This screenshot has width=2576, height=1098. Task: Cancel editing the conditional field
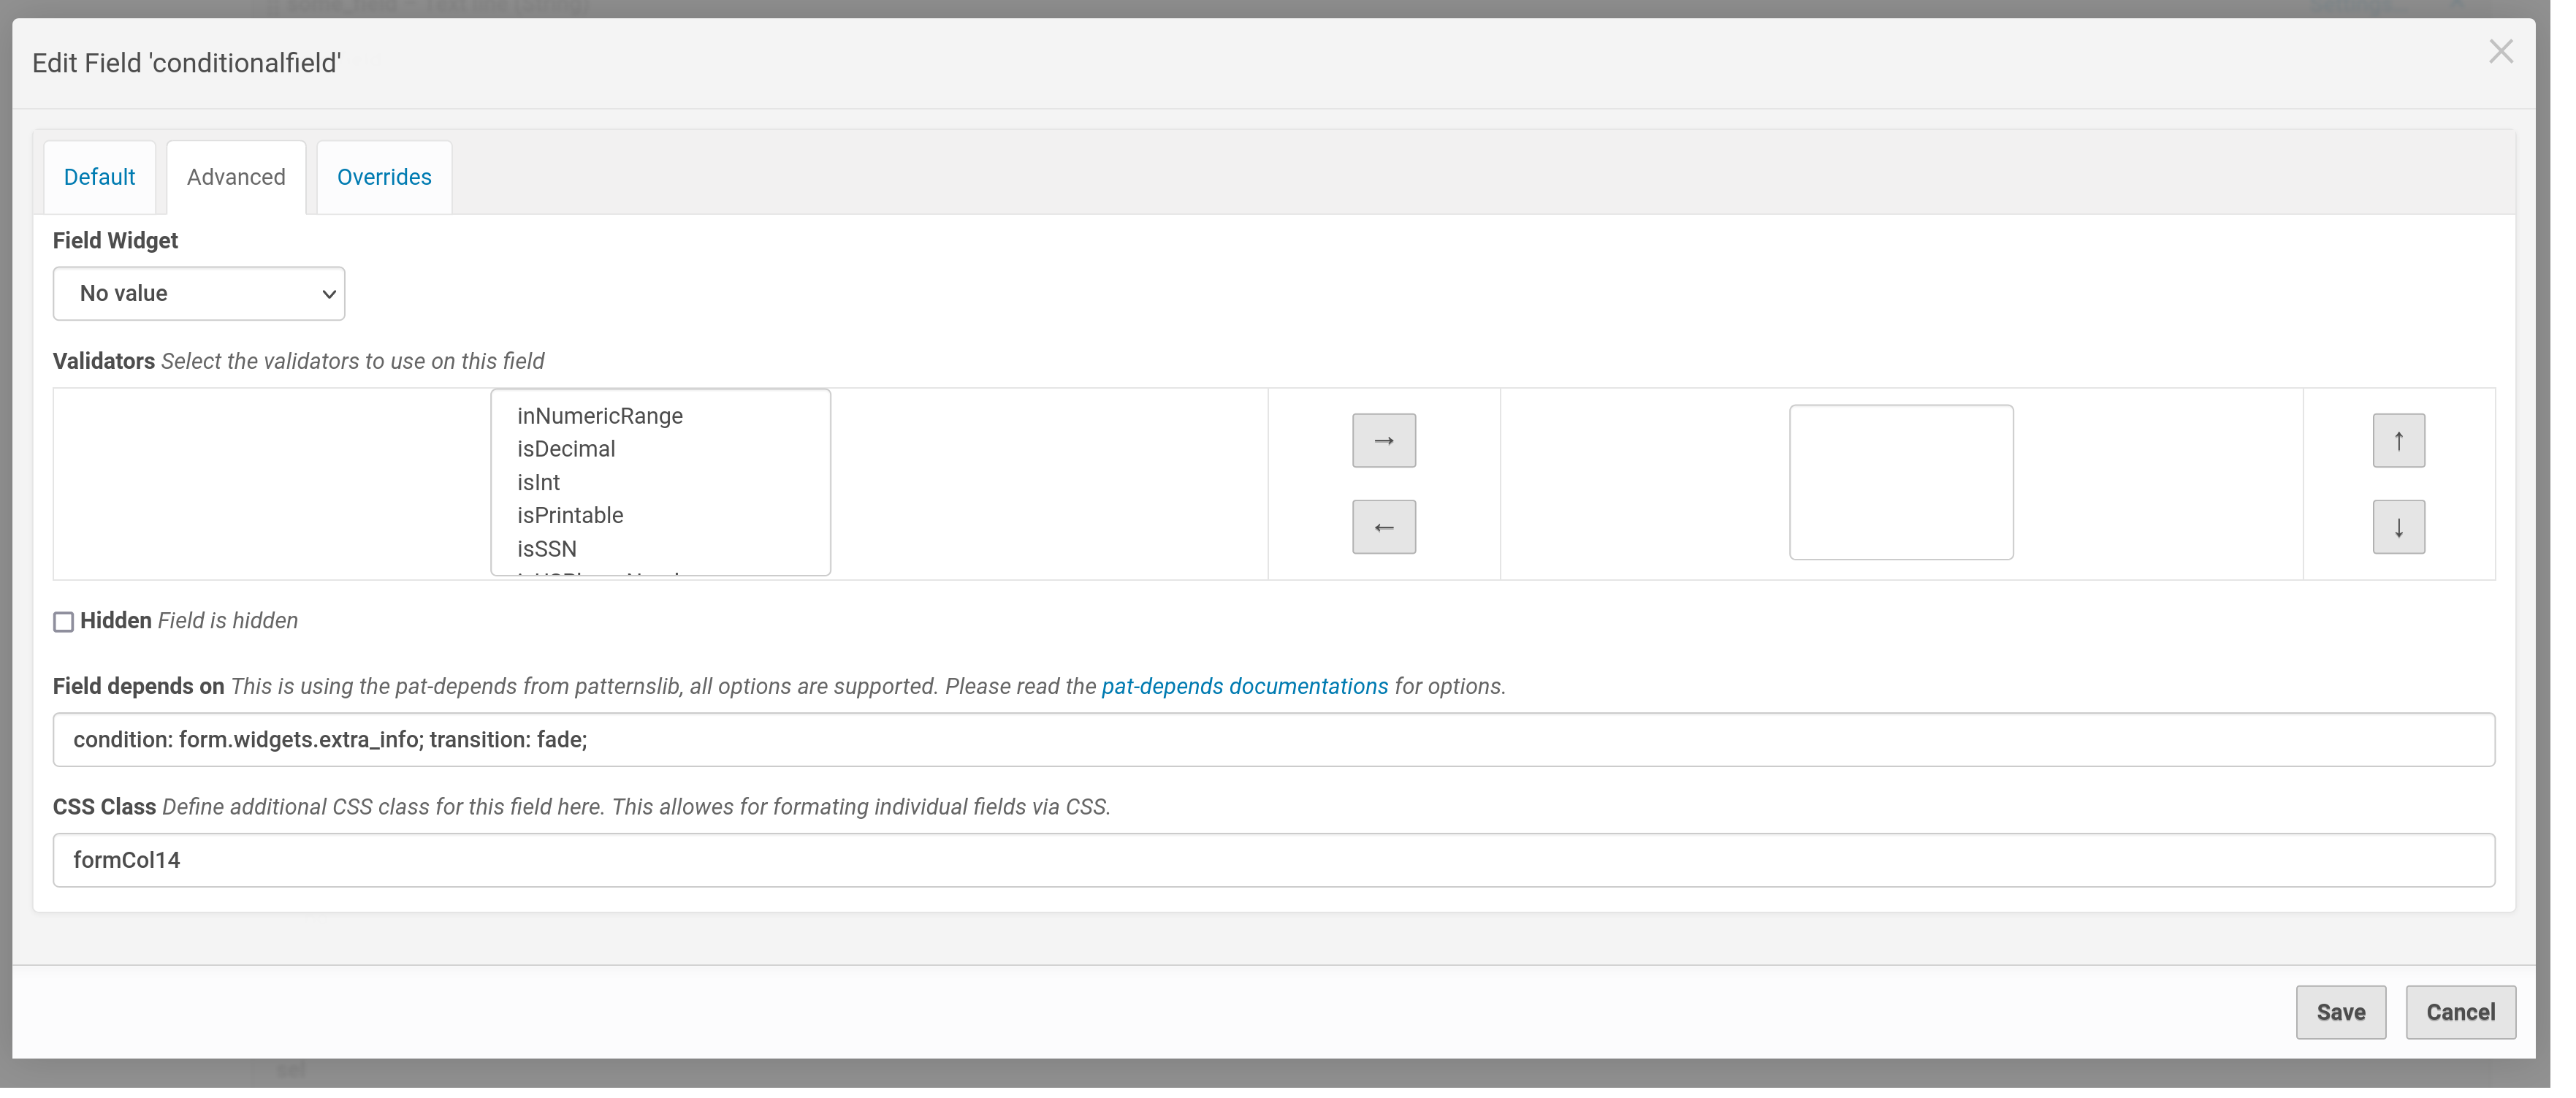2461,1012
